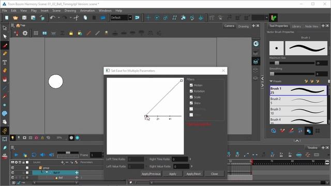331x186 pixels.
Task: Click the yellow lock icon in Camera toolbar
Action: [x=71, y=33]
